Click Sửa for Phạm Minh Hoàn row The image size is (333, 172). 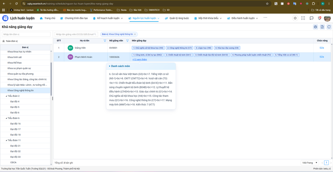coord(322,57)
